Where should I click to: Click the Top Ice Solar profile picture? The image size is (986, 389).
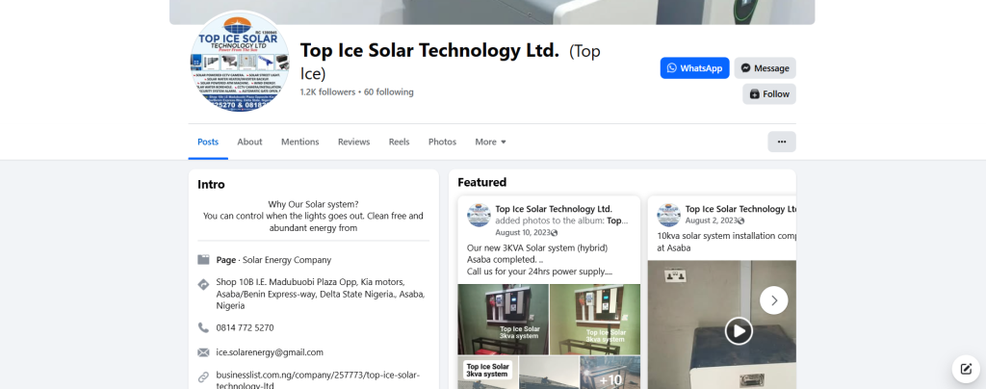[240, 63]
